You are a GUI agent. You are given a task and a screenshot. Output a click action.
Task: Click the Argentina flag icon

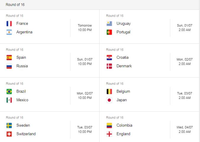(9, 32)
